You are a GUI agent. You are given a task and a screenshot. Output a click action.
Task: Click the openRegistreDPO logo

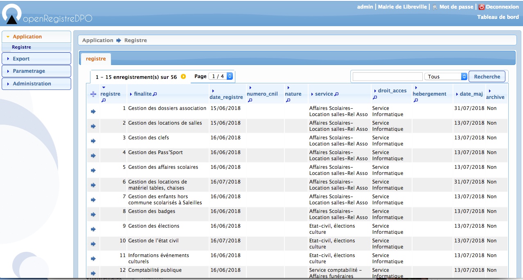point(46,14)
